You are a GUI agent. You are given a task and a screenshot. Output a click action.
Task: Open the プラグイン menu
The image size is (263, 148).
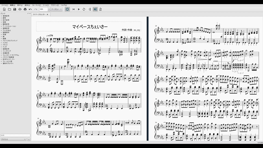point(55,5)
